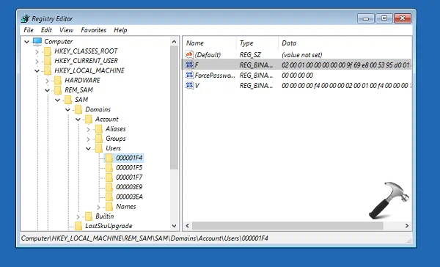The image size is (440, 267).
Task: Click the REM_SAM folder icon
Action: point(58,89)
